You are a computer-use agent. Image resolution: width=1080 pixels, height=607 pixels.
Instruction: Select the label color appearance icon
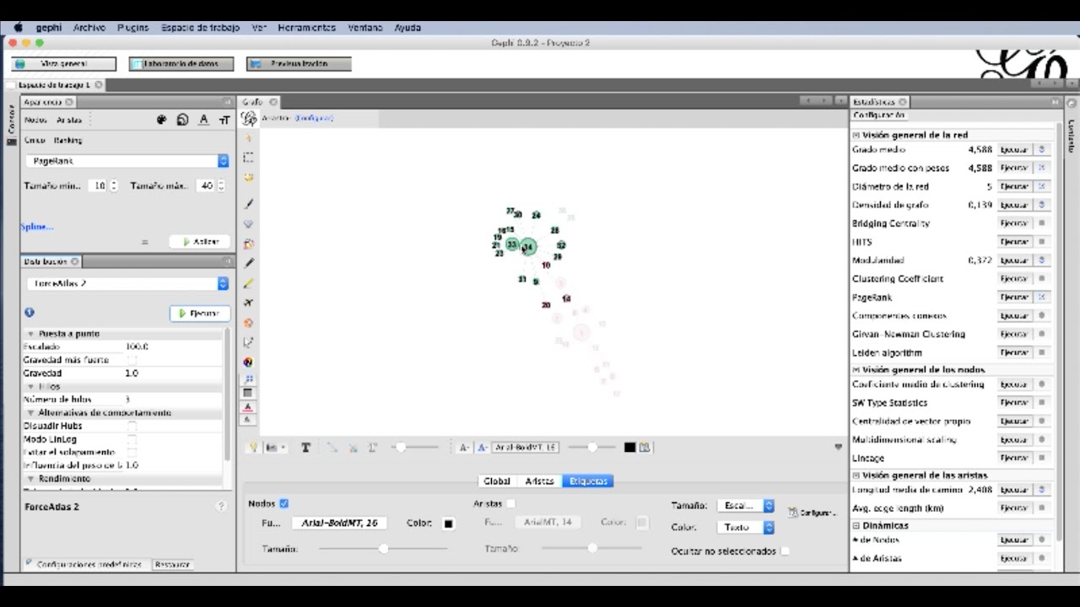pos(203,121)
